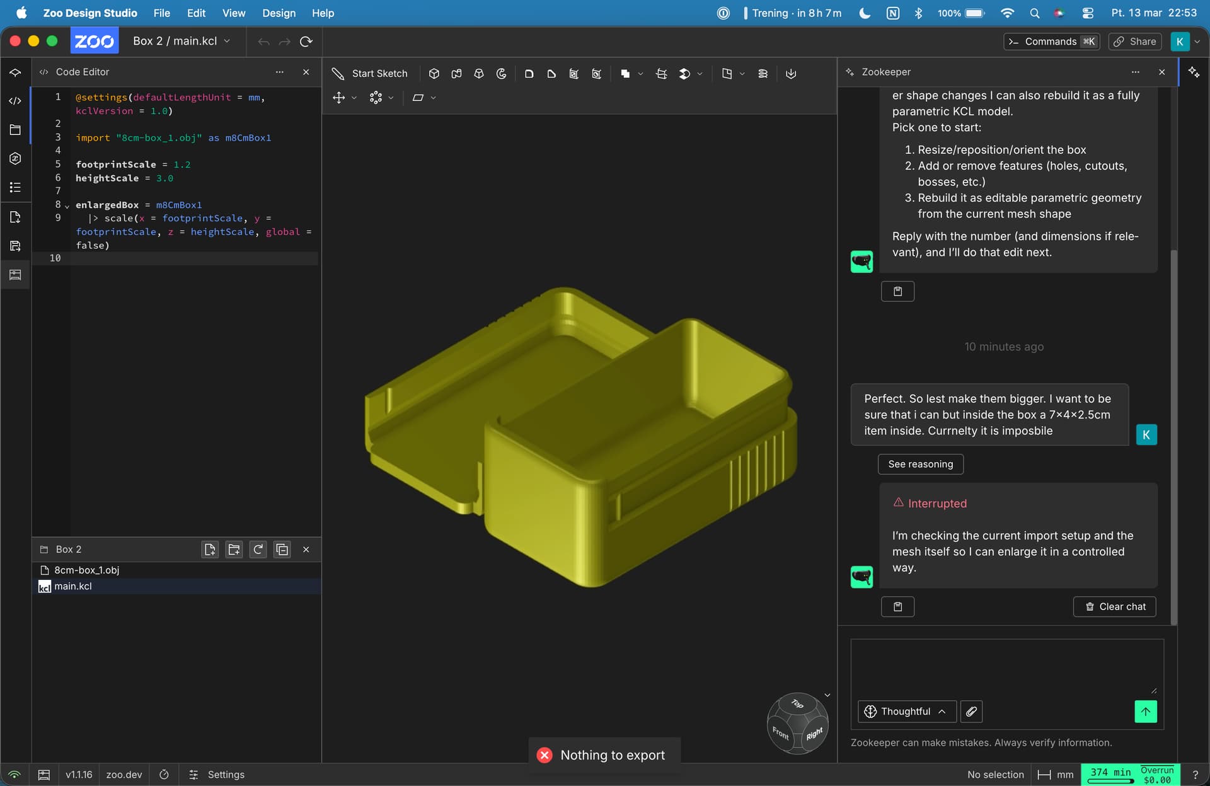1210x786 pixels.
Task: Expand the Boolean tool dropdown arrow
Action: coord(640,74)
